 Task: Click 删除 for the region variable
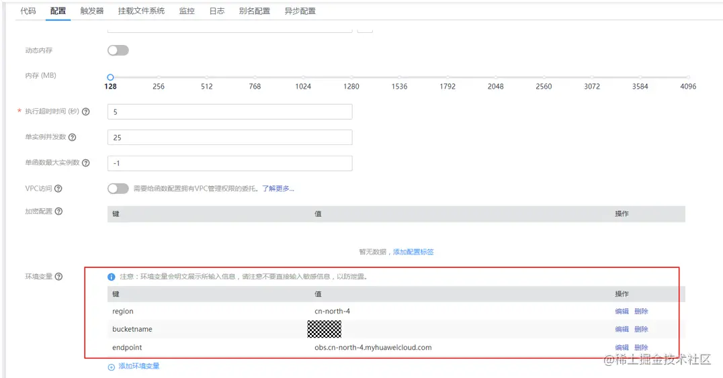[641, 311]
